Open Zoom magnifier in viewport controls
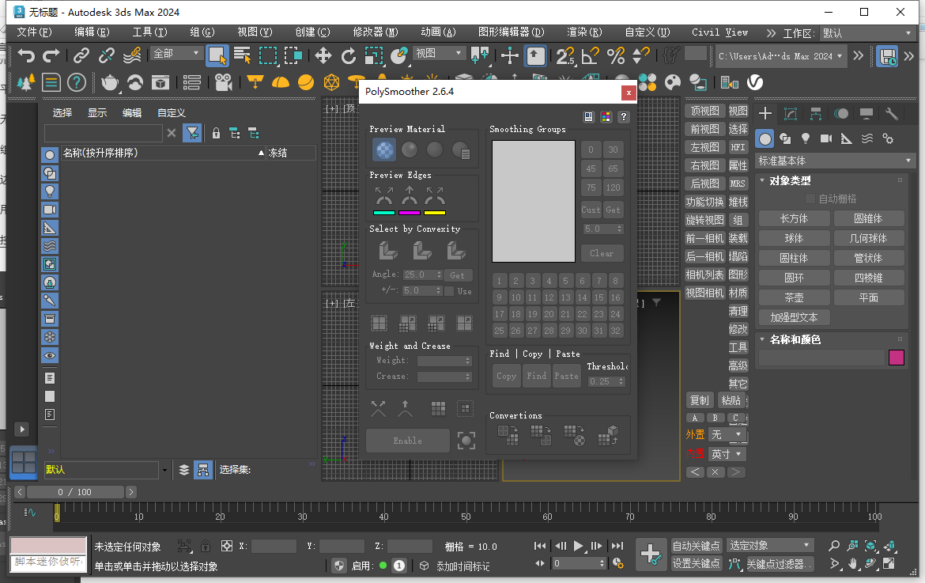This screenshot has width=925, height=583. point(834,546)
